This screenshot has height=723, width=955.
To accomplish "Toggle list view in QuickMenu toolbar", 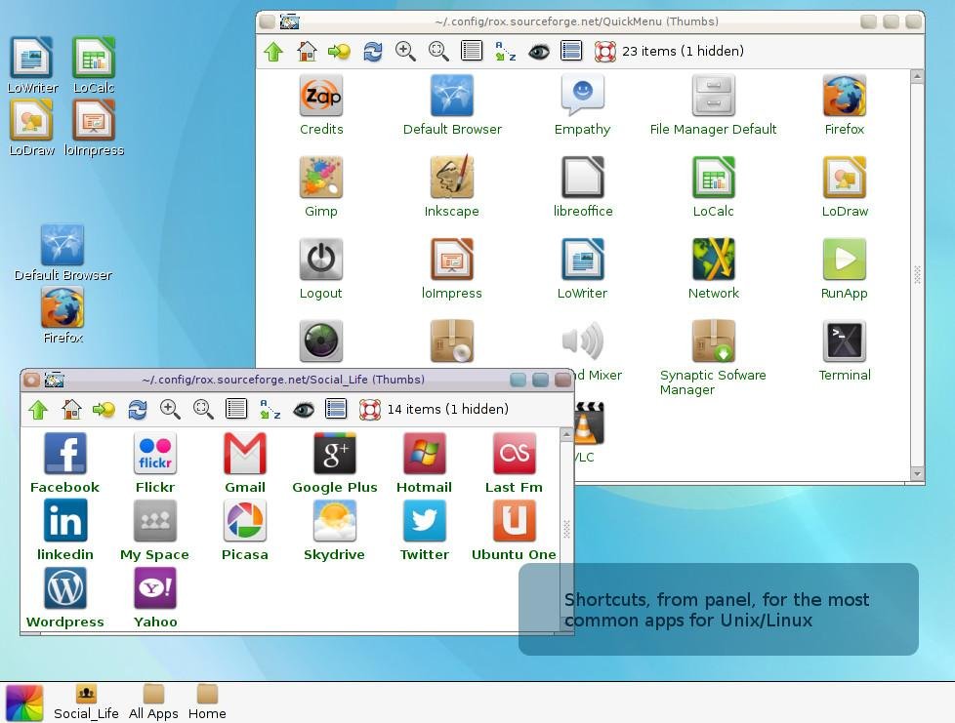I will [x=472, y=51].
